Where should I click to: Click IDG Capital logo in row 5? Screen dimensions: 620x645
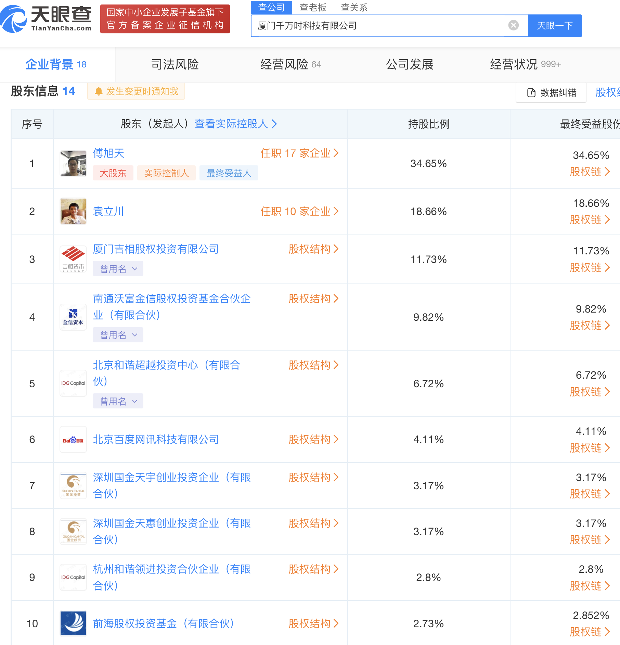[73, 383]
